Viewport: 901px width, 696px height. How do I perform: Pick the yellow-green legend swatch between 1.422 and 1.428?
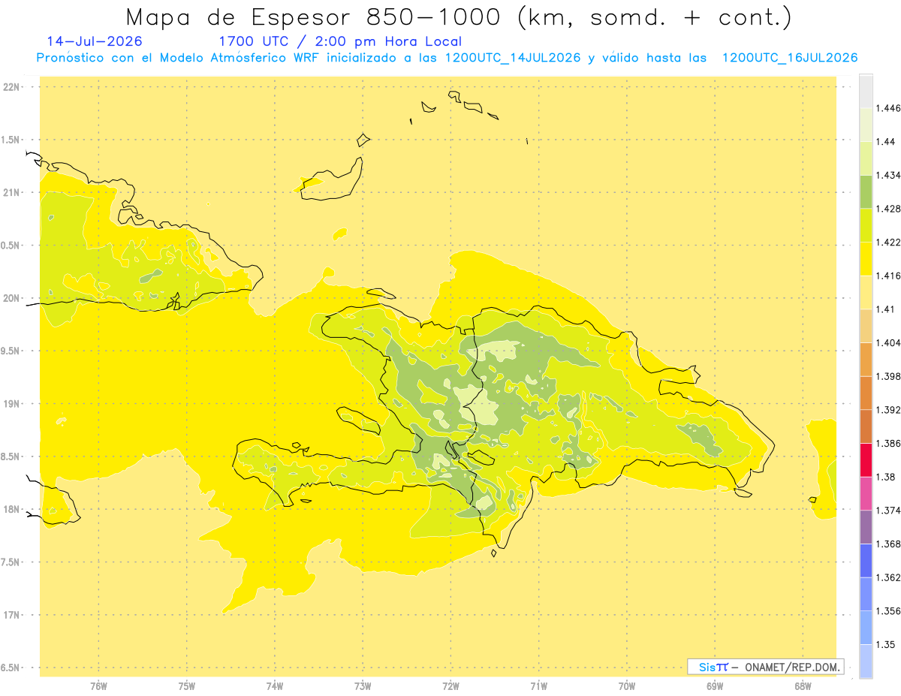pyautogui.click(x=866, y=225)
